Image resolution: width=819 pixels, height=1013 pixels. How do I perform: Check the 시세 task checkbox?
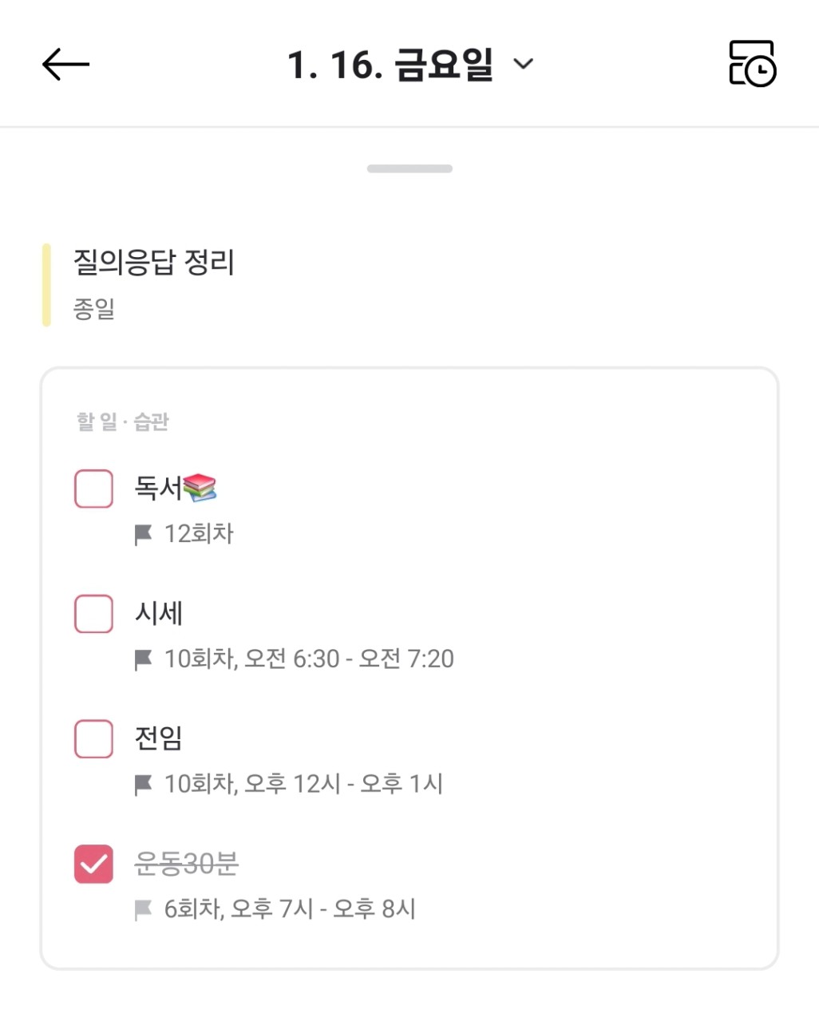(x=93, y=613)
